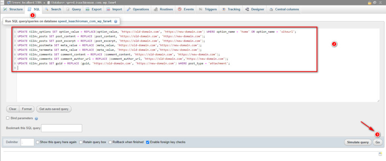Open the Import tab
Screen dimensions: 386x161
coord(114,9)
